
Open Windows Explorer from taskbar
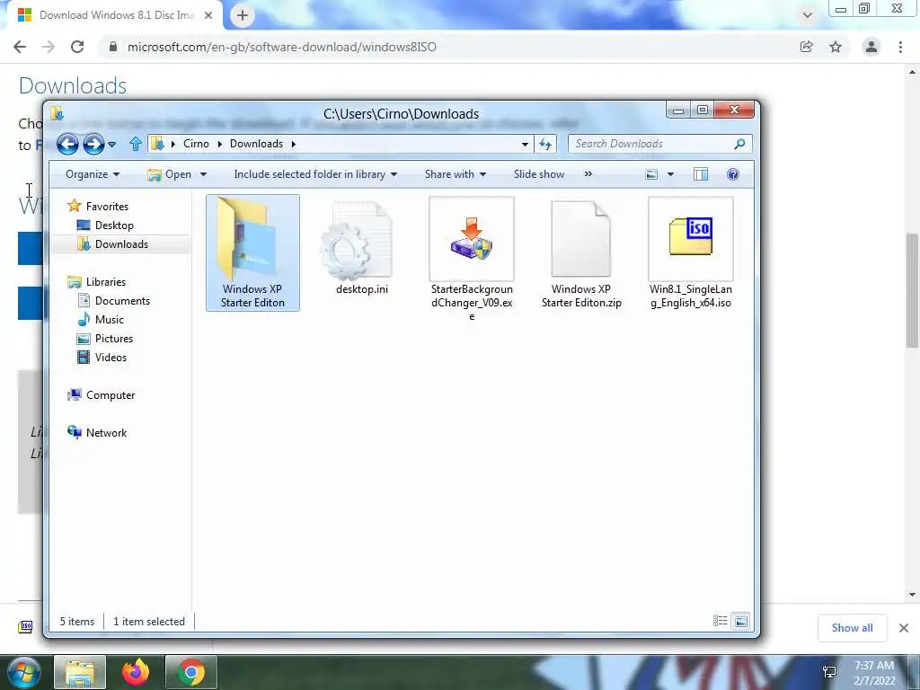(x=80, y=672)
